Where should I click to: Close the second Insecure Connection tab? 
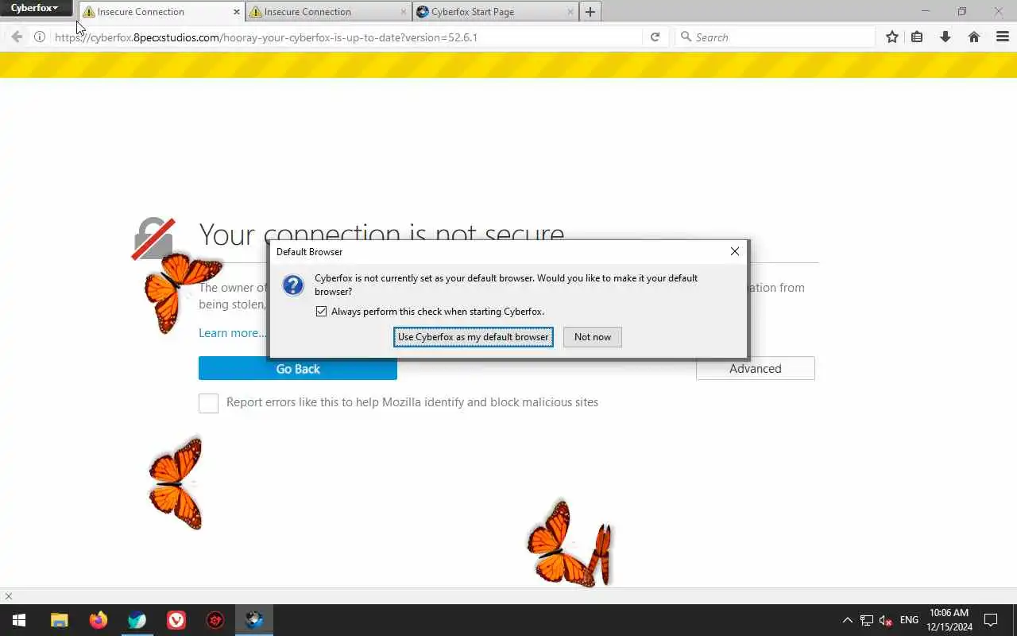click(x=403, y=12)
